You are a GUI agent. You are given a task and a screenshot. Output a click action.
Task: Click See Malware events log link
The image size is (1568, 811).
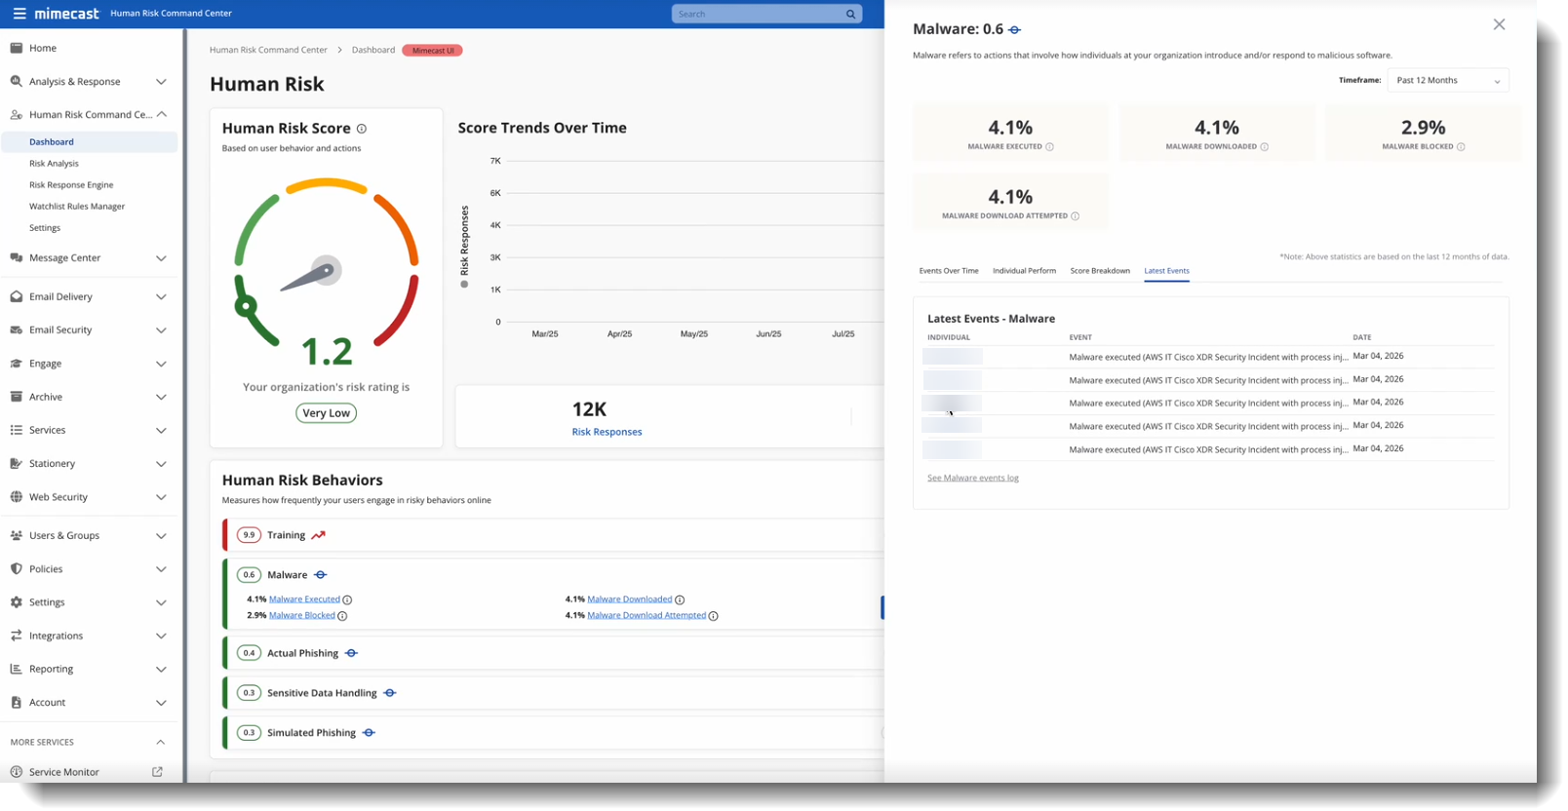[x=972, y=479]
